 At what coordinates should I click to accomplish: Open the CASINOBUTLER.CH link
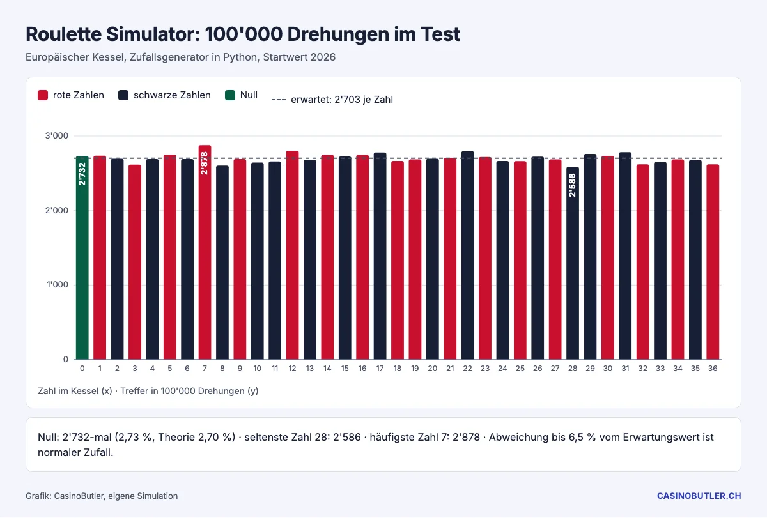(x=699, y=496)
